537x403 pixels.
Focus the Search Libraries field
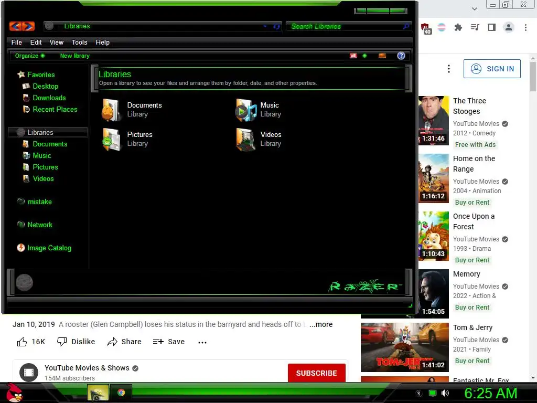[345, 26]
